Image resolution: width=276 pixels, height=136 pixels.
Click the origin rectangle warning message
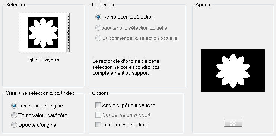pyautogui.click(x=126, y=67)
